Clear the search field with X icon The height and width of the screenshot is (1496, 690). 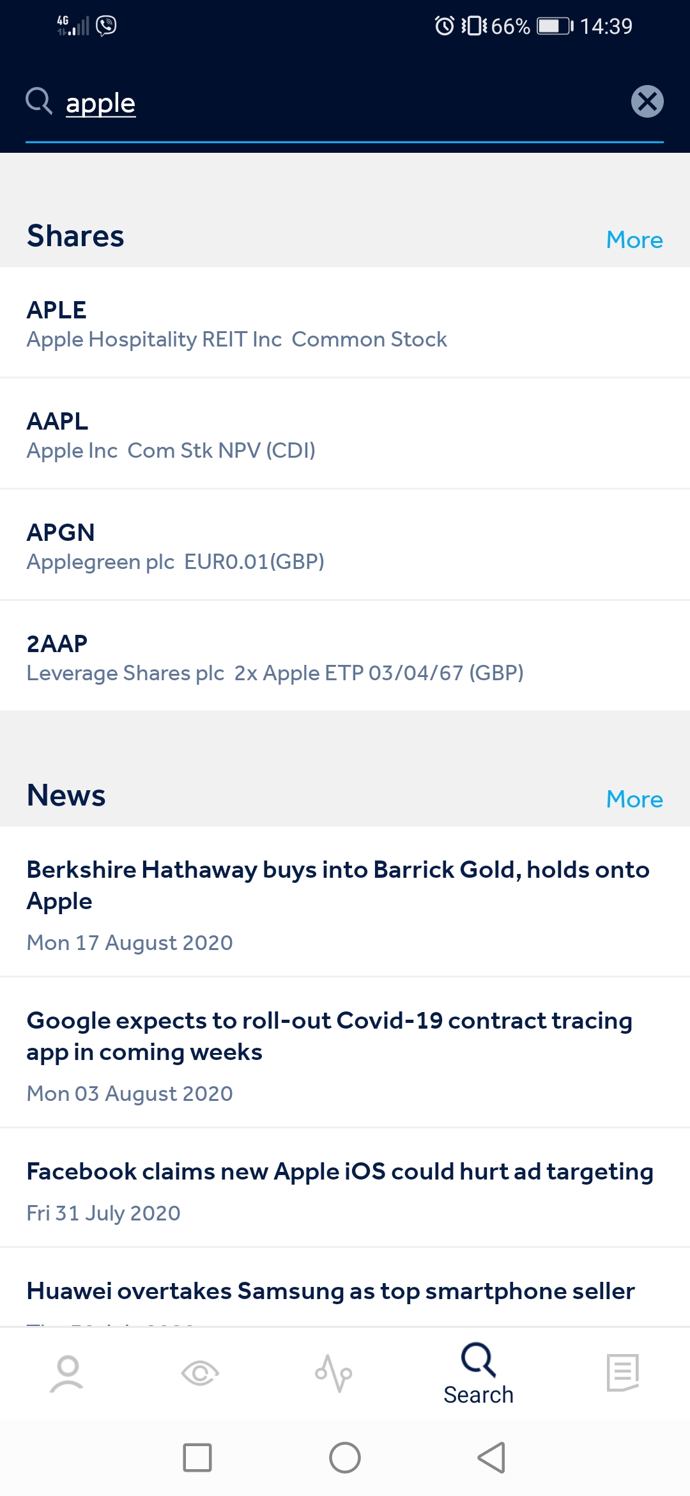647,102
